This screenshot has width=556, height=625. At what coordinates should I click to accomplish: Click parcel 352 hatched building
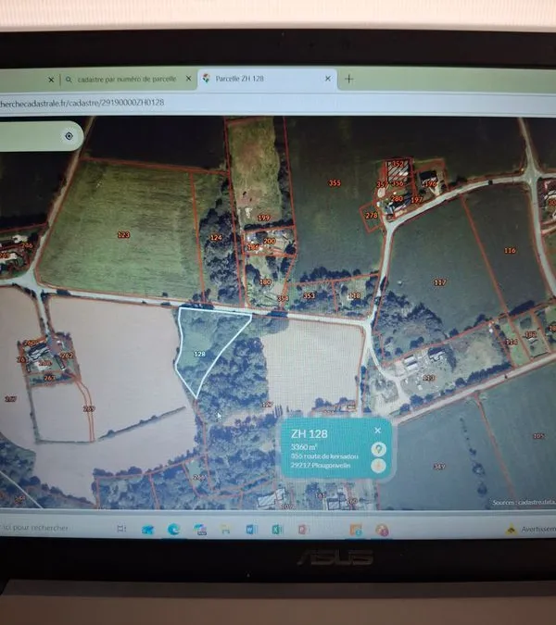click(x=398, y=164)
